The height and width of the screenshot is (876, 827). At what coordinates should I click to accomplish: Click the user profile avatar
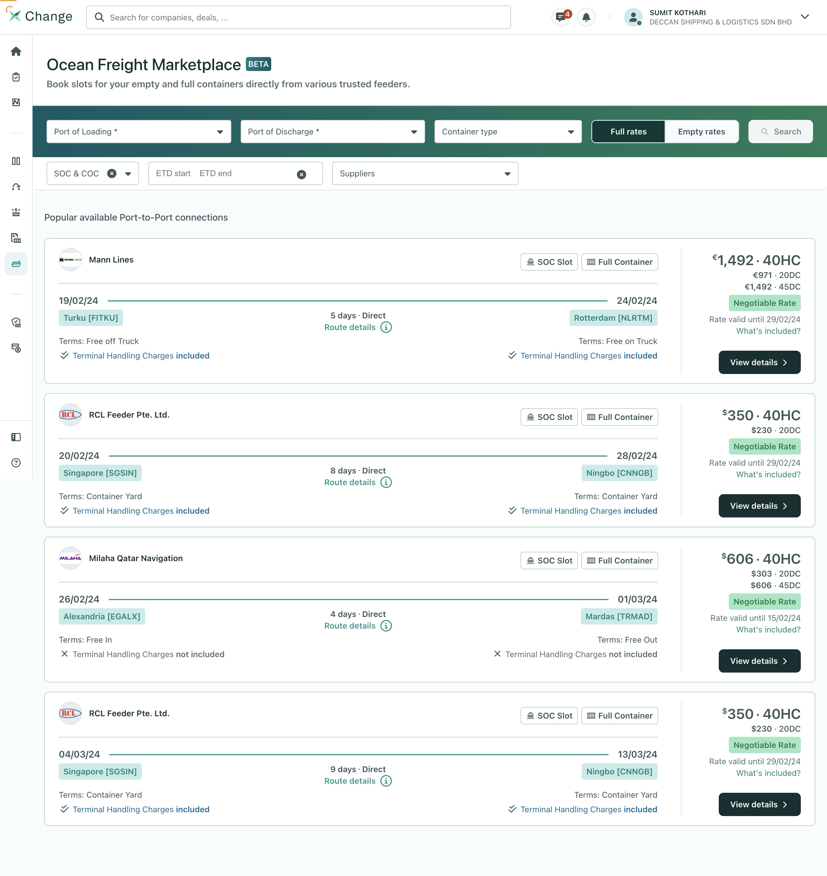coord(633,17)
